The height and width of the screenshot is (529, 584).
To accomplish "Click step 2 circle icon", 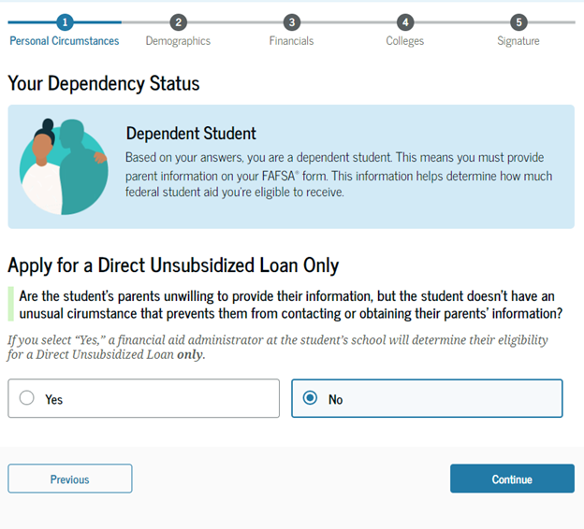I will pyautogui.click(x=179, y=21).
